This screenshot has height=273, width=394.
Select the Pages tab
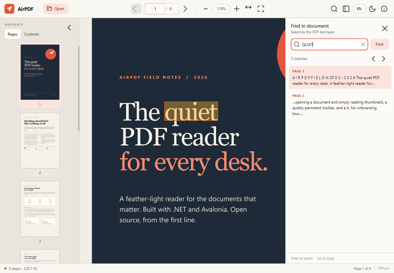[13, 34]
